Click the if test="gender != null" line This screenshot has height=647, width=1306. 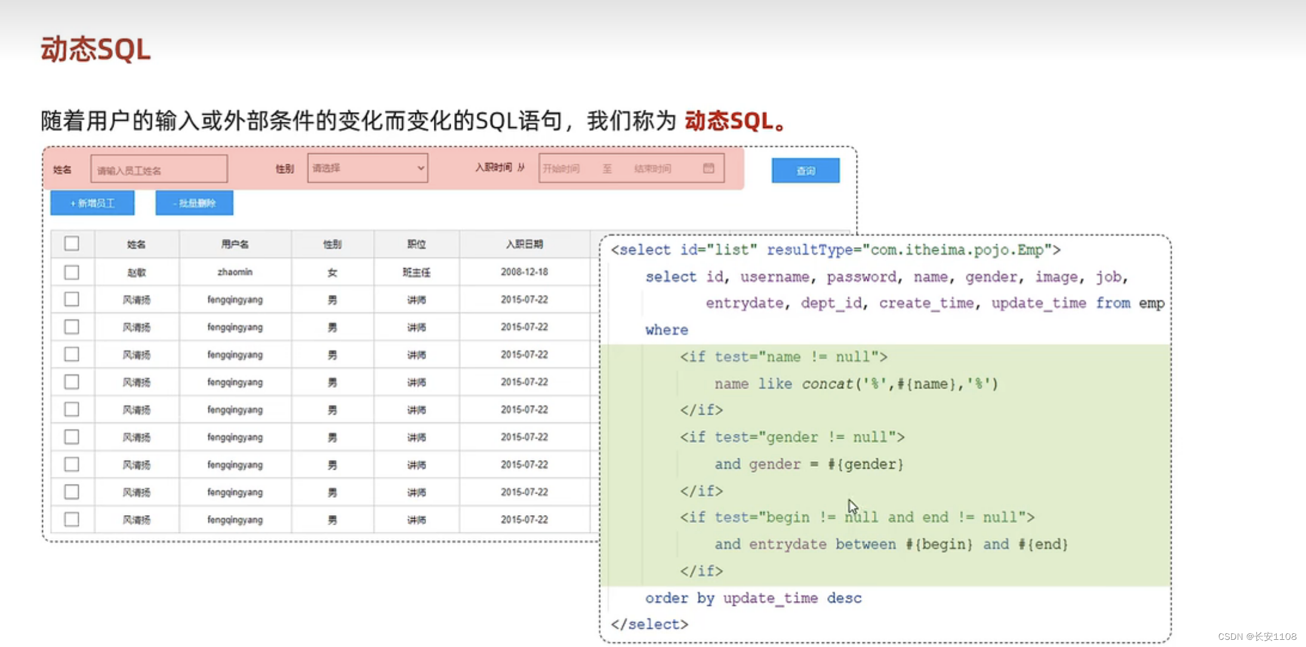(792, 437)
